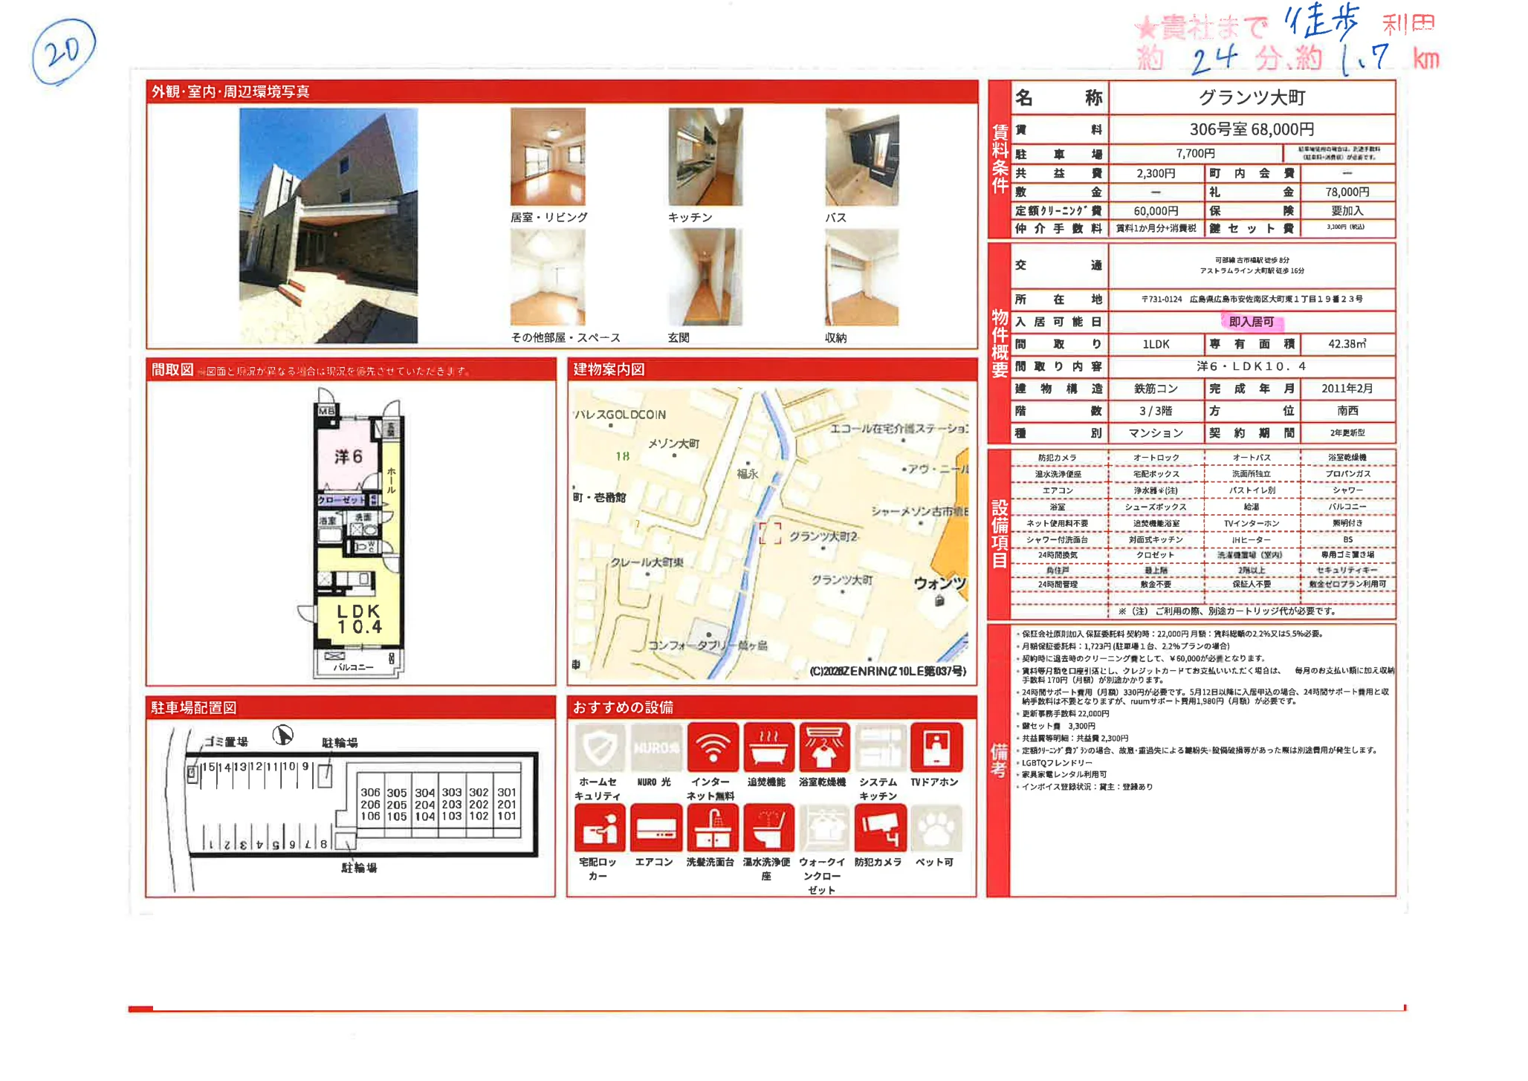Open the building exterior photo
Image resolution: width=1528 pixels, height=1081 pixels.
(x=328, y=226)
